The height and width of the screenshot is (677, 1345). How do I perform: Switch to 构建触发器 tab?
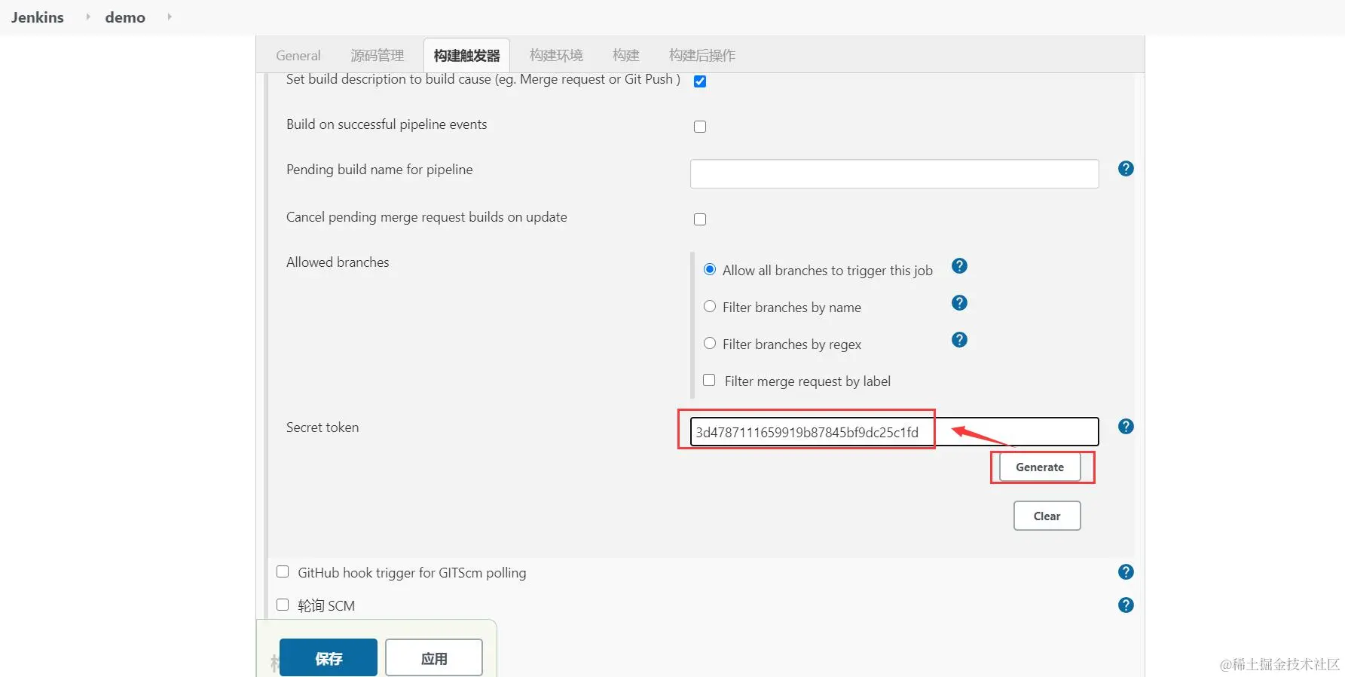[466, 56]
